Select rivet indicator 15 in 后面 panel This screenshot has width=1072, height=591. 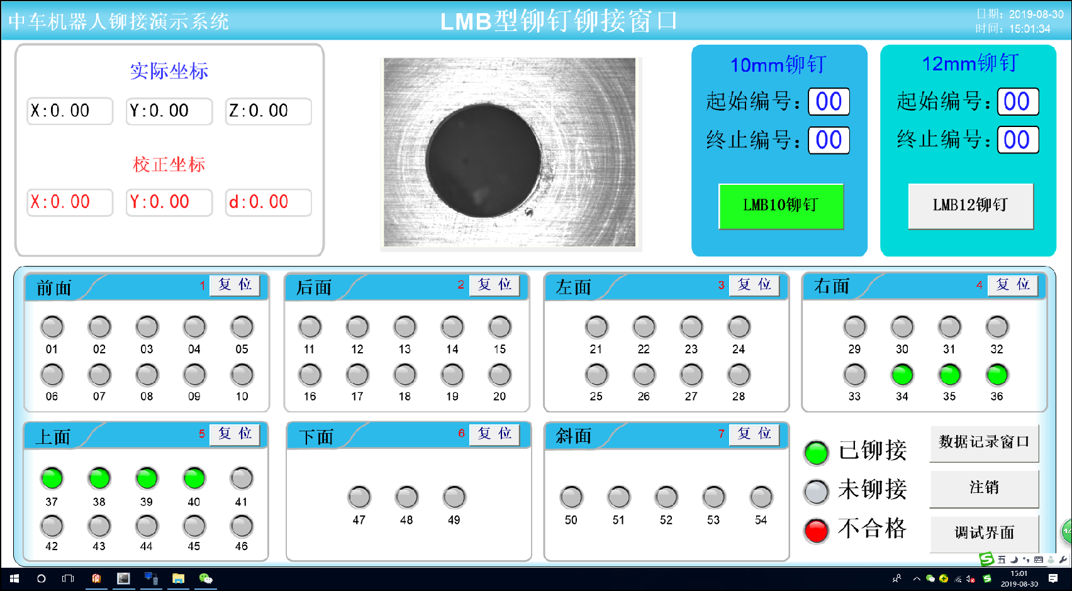point(500,327)
